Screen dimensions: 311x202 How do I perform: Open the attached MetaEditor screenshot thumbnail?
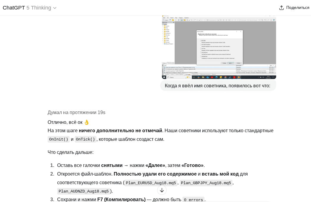pos(219,47)
